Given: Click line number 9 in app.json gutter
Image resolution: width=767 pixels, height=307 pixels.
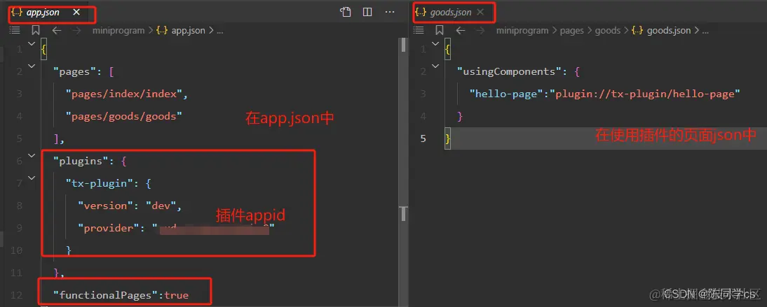Looking at the screenshot, I should (20, 229).
